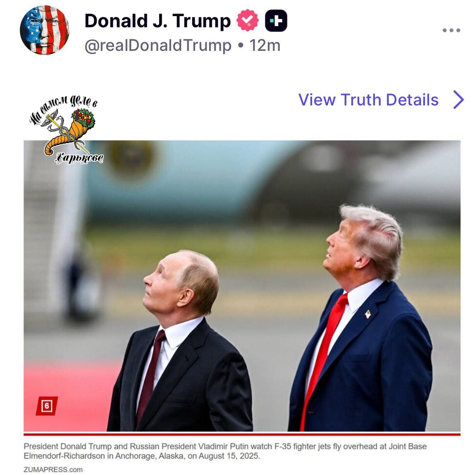
Task: Tap the 12m post timestamp
Action: [x=265, y=46]
